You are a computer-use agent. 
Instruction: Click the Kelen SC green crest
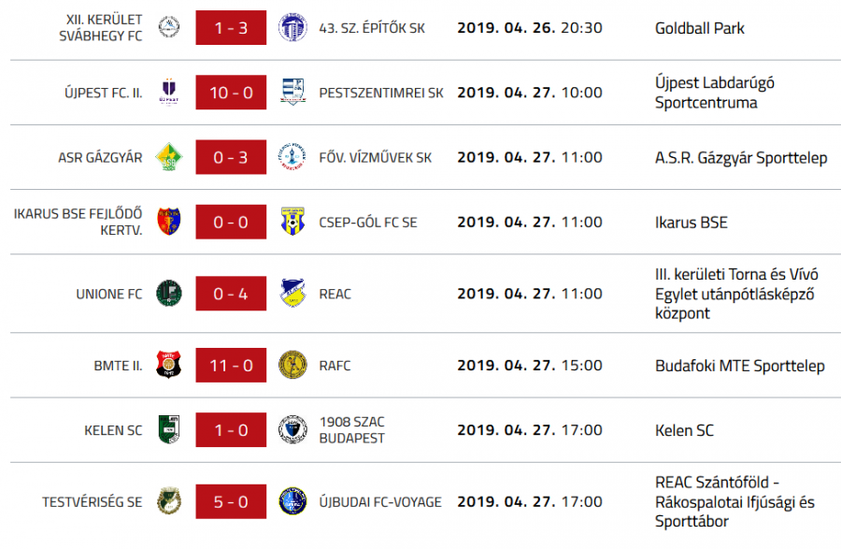(x=169, y=430)
